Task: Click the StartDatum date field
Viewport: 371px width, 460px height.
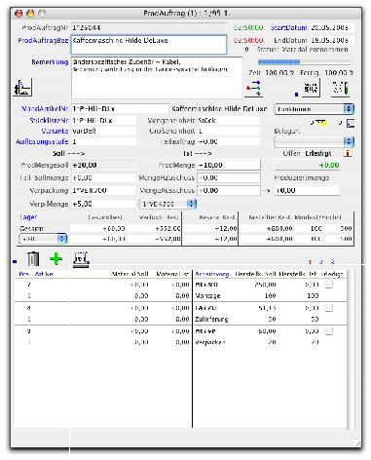Action: (x=332, y=28)
